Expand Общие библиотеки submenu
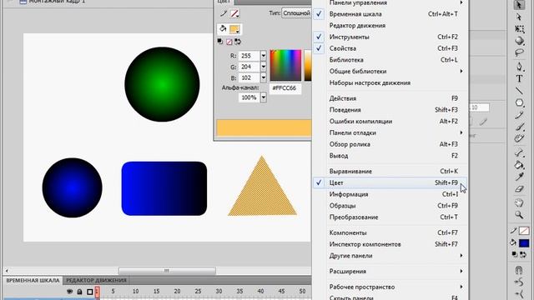534x300 pixels. [390, 72]
